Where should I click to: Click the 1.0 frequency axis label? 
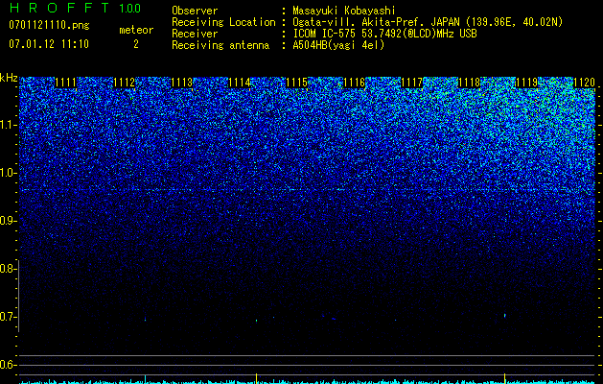(x=8, y=174)
